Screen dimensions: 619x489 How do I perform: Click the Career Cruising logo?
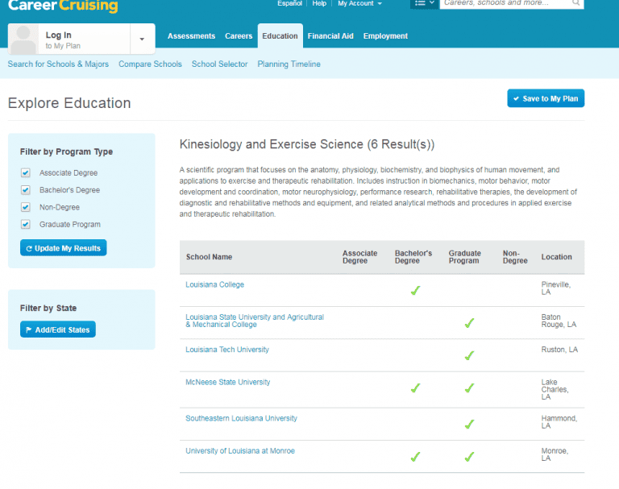click(63, 6)
